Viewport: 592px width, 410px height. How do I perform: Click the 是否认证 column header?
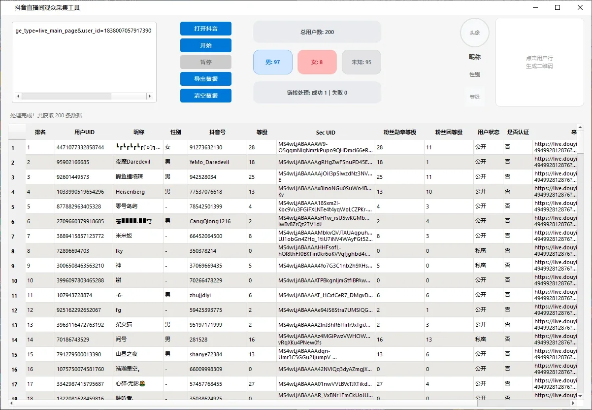pyautogui.click(x=518, y=132)
